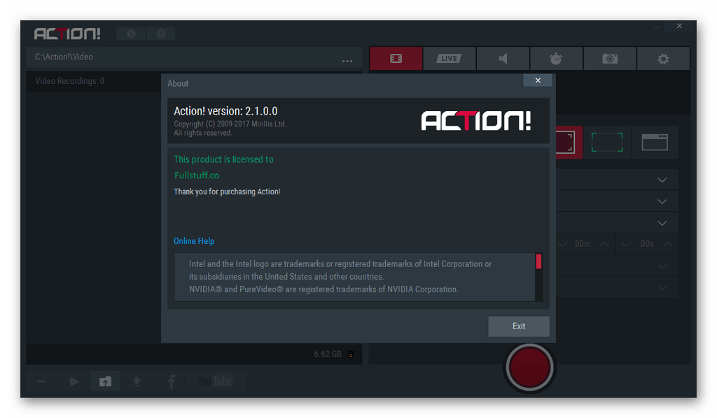The height and width of the screenshot is (418, 717).
Task: Expand the lowest dropdown chevron in settings
Action: (x=662, y=288)
